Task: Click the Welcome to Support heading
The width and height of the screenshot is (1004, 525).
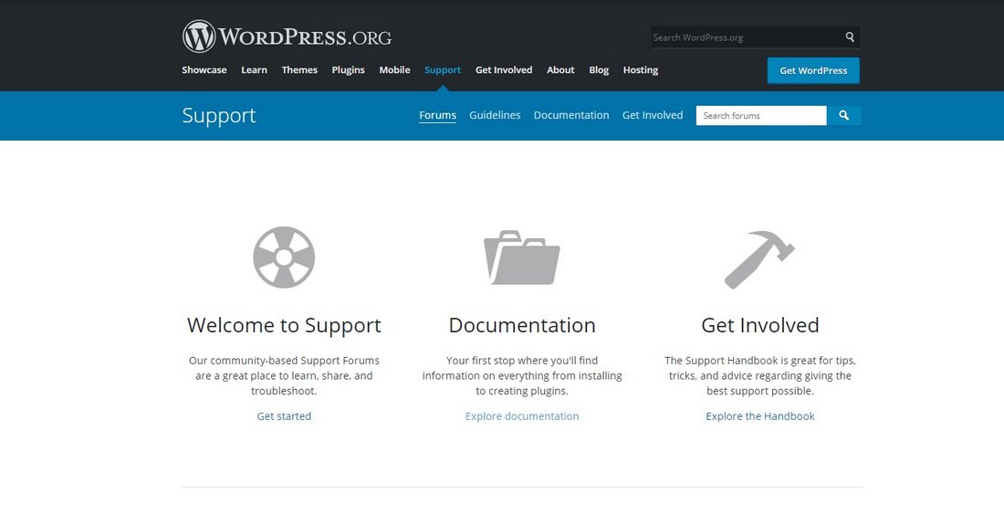Action: tap(284, 325)
